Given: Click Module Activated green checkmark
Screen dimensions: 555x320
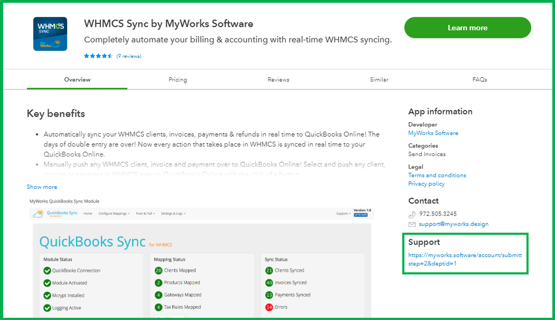Looking at the screenshot, I should pos(47,283).
